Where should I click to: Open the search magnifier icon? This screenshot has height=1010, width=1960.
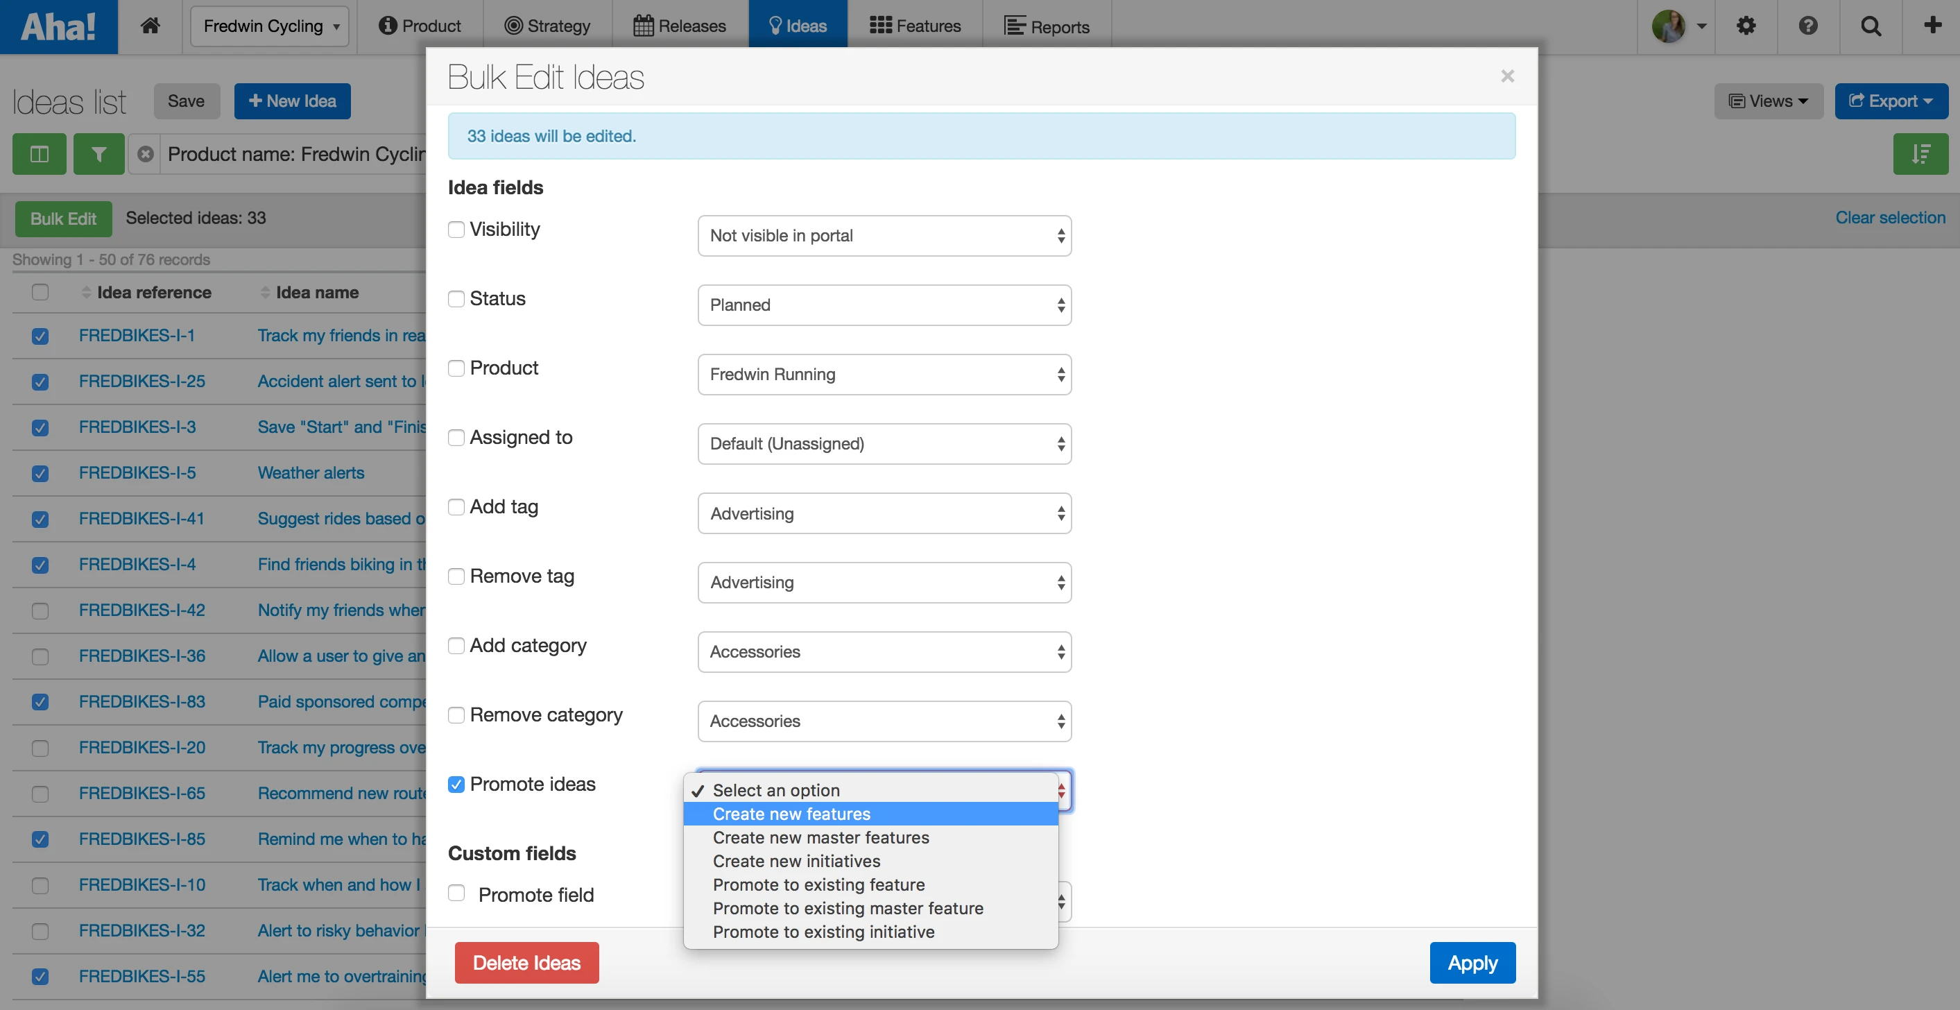pos(1871,26)
